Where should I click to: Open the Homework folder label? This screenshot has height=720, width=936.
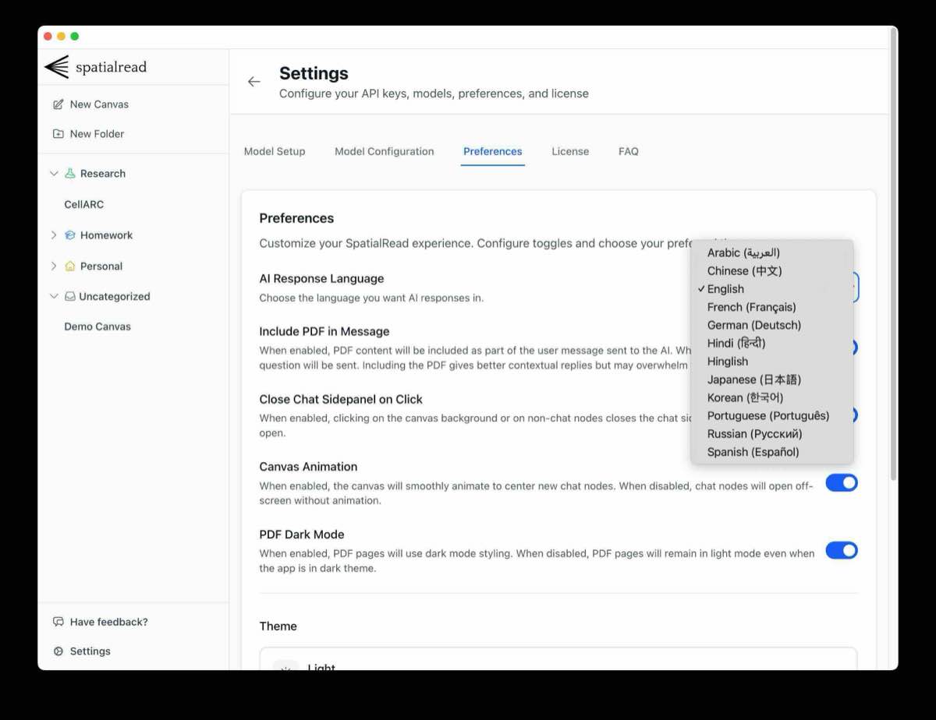(106, 235)
